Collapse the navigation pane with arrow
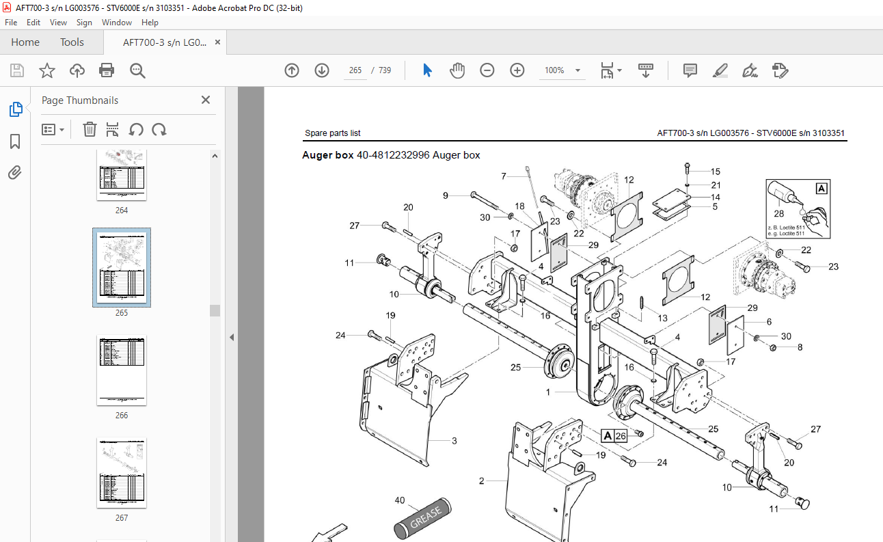Screen dimensions: 883x542 pos(231,337)
